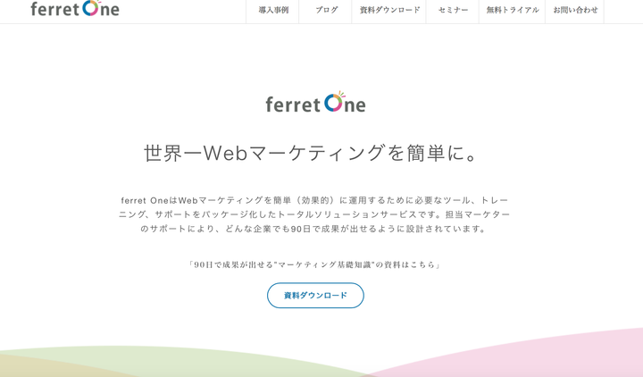
Task: Click the colorful ring icon in the header logo
Action: 92,8
